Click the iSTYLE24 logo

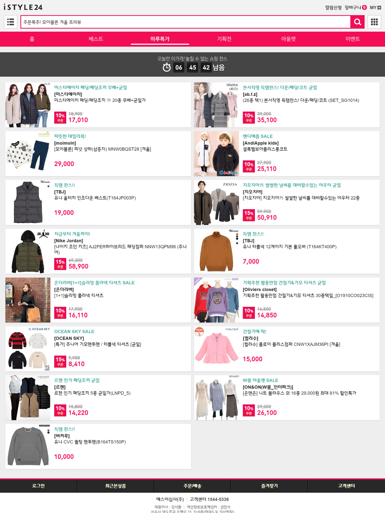pos(23,7)
